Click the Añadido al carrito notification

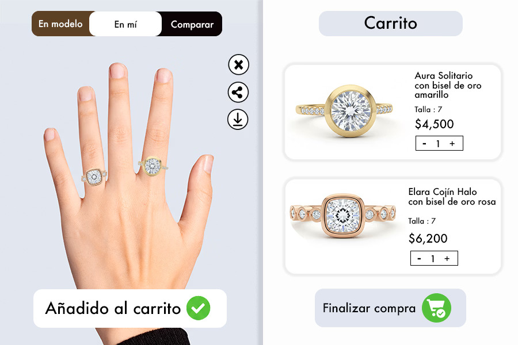pos(130,308)
